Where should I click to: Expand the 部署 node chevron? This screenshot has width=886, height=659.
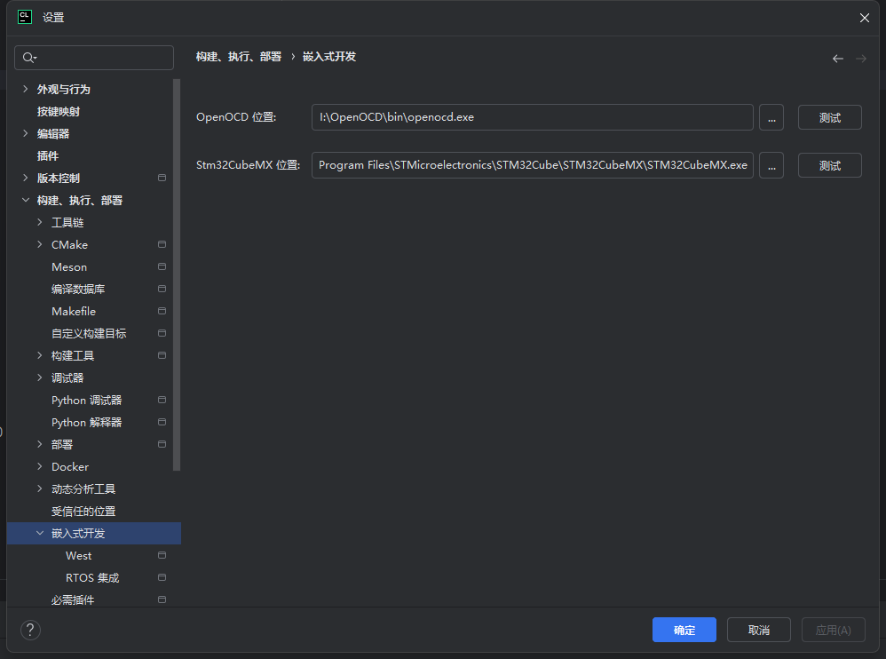[x=40, y=444]
